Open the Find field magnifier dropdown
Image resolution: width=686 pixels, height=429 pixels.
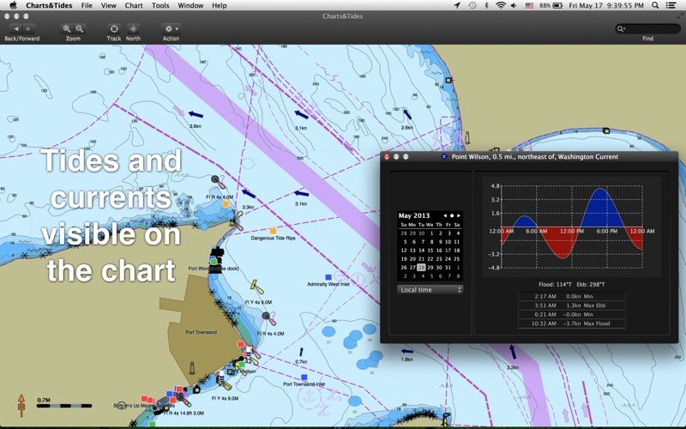pos(621,29)
